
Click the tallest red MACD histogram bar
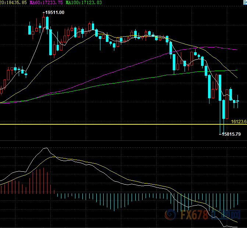44,181
